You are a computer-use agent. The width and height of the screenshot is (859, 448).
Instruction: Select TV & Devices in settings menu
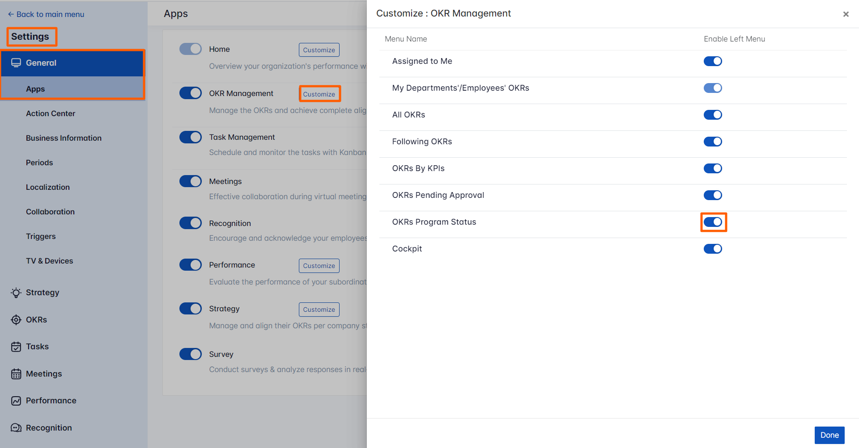(x=49, y=261)
